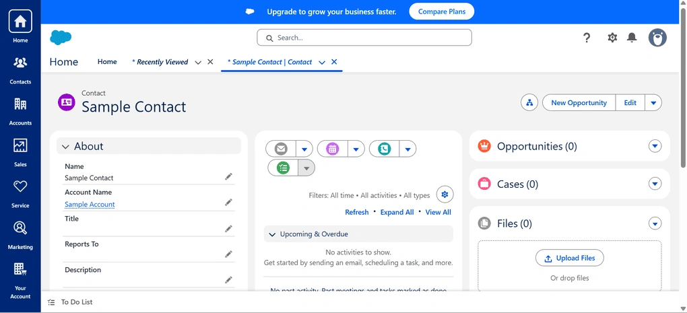Go to Accounts in the sidebar
The image size is (687, 313).
(20, 111)
